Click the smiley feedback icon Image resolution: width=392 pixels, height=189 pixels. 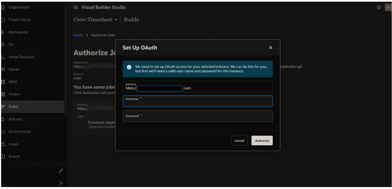(x=379, y=8)
